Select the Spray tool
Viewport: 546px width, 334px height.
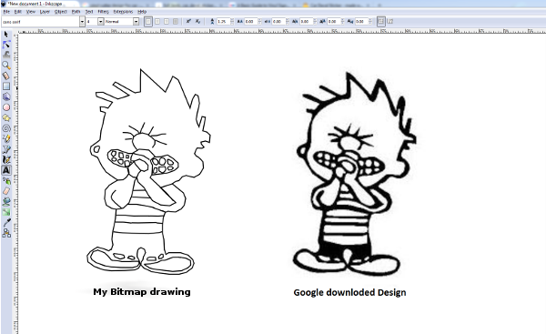pyautogui.click(x=6, y=181)
